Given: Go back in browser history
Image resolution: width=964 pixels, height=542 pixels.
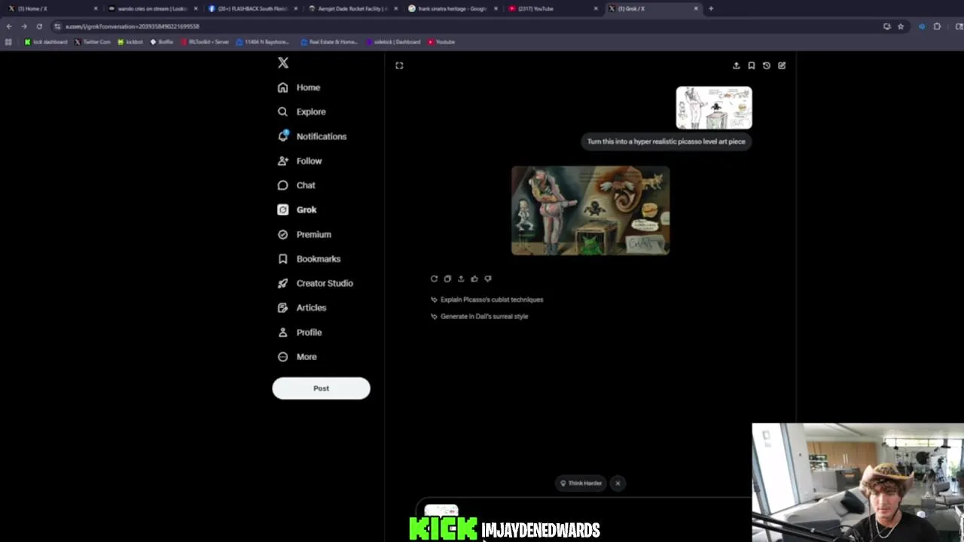Looking at the screenshot, I should [x=9, y=26].
